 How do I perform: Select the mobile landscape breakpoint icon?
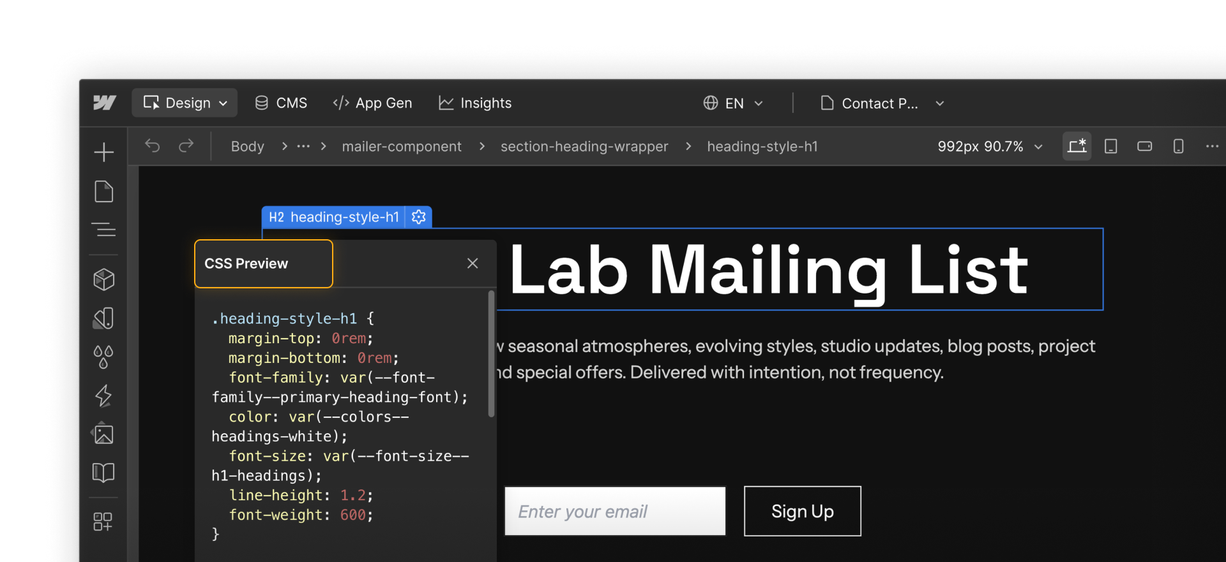[1145, 146]
